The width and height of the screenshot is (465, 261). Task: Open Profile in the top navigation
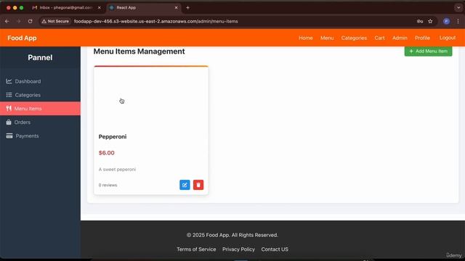pos(422,38)
